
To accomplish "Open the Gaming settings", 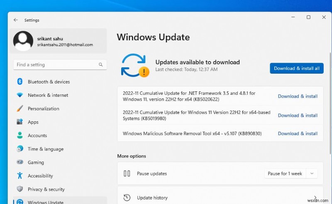I will [x=60, y=162].
